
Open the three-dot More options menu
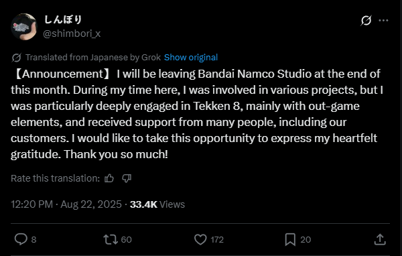(383, 21)
